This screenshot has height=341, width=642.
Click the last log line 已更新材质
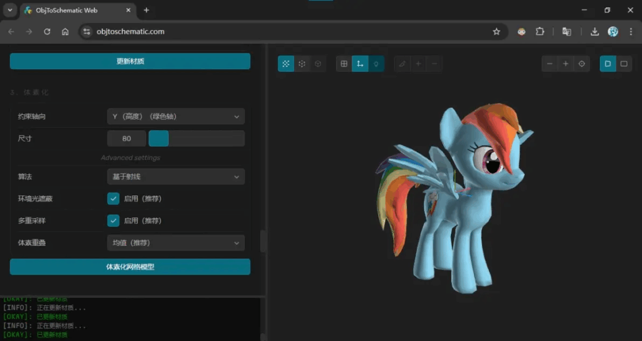(x=52, y=335)
